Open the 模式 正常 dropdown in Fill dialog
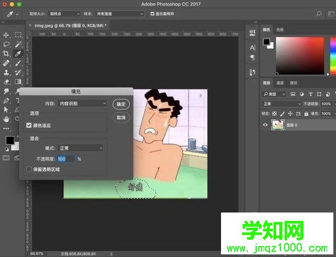Screen dimensions: 336x257 coord(81,148)
